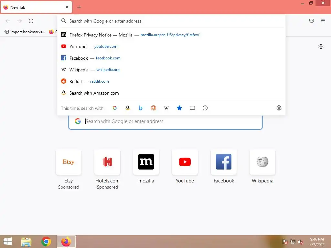Image resolution: width=331 pixels, height=248 pixels.
Task: Search History using the clock icon
Action: (205, 108)
